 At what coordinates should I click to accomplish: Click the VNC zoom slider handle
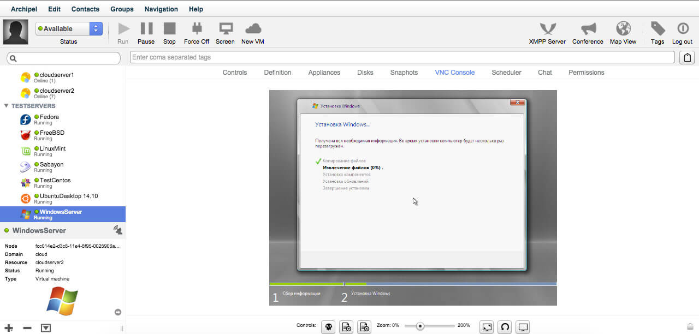(x=420, y=326)
